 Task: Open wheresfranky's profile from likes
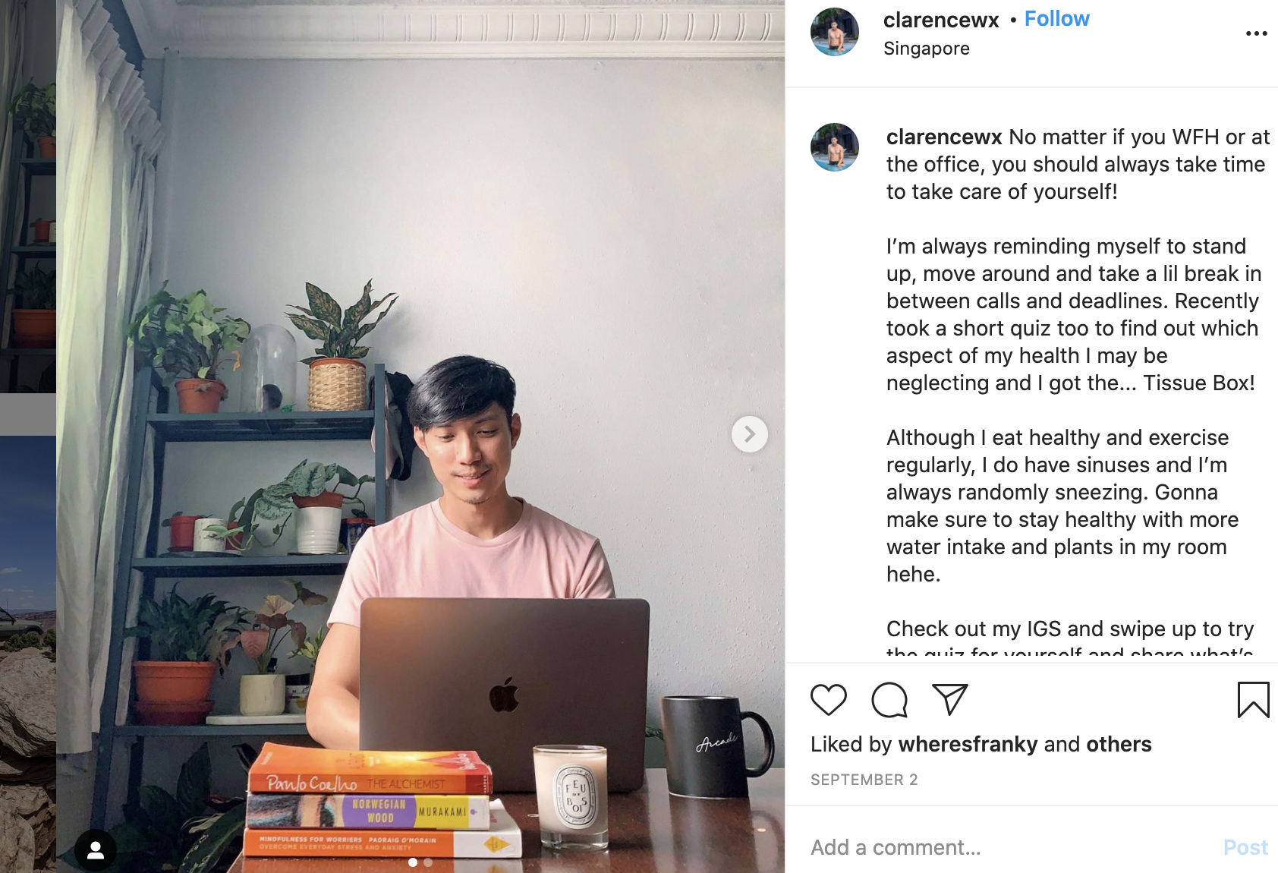[x=968, y=744]
